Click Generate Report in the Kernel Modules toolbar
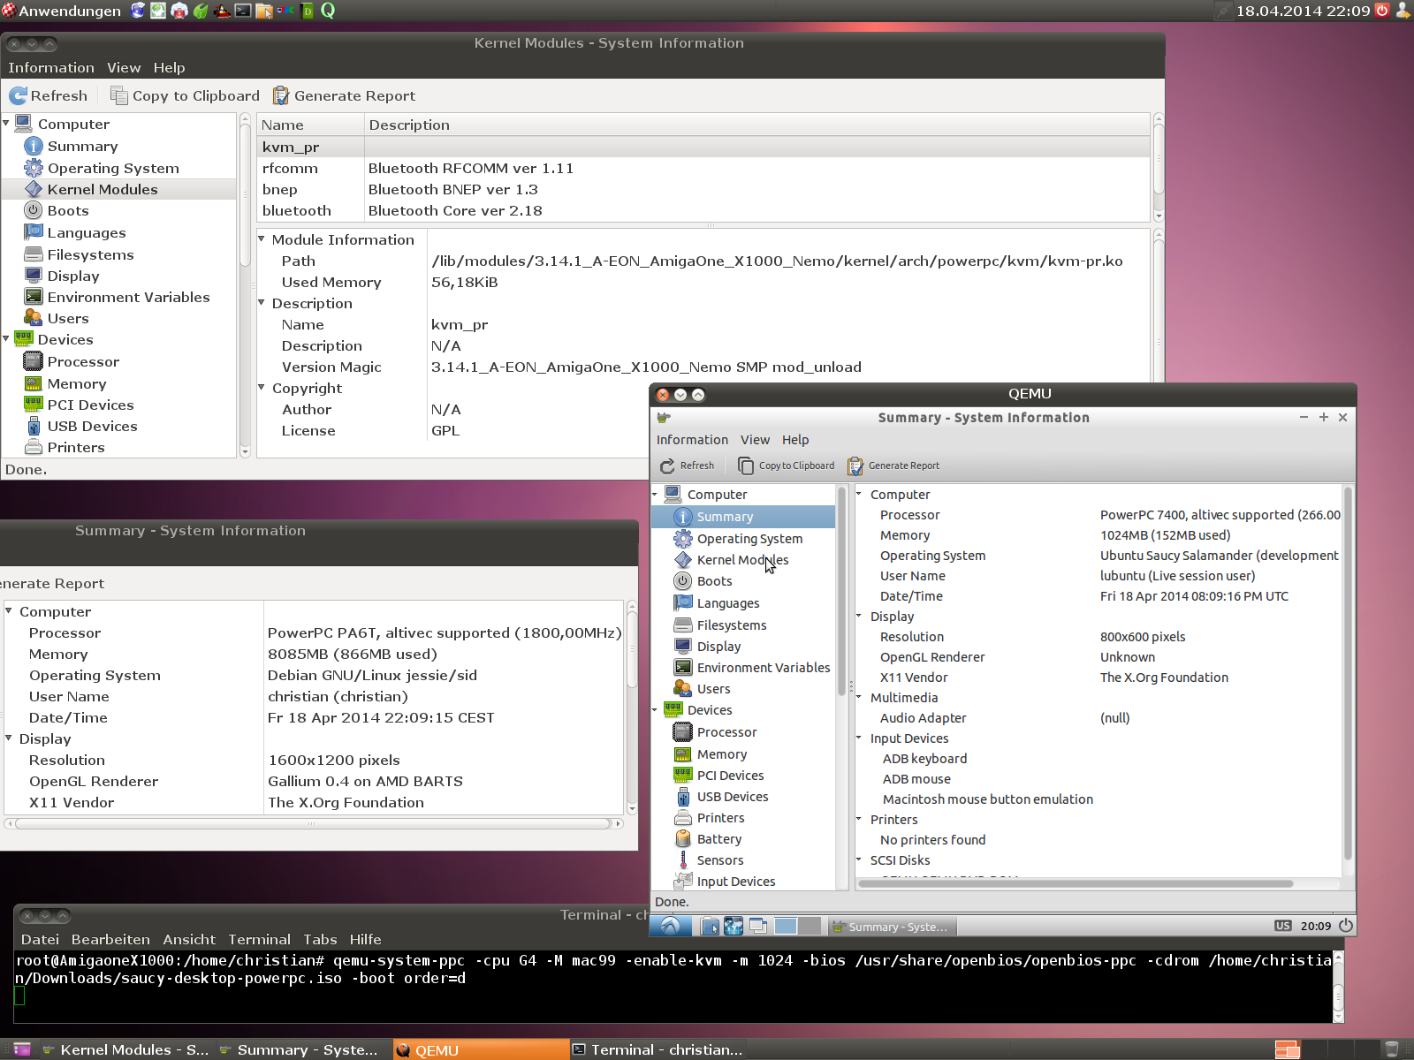This screenshot has height=1060, width=1414. pyautogui.click(x=344, y=95)
